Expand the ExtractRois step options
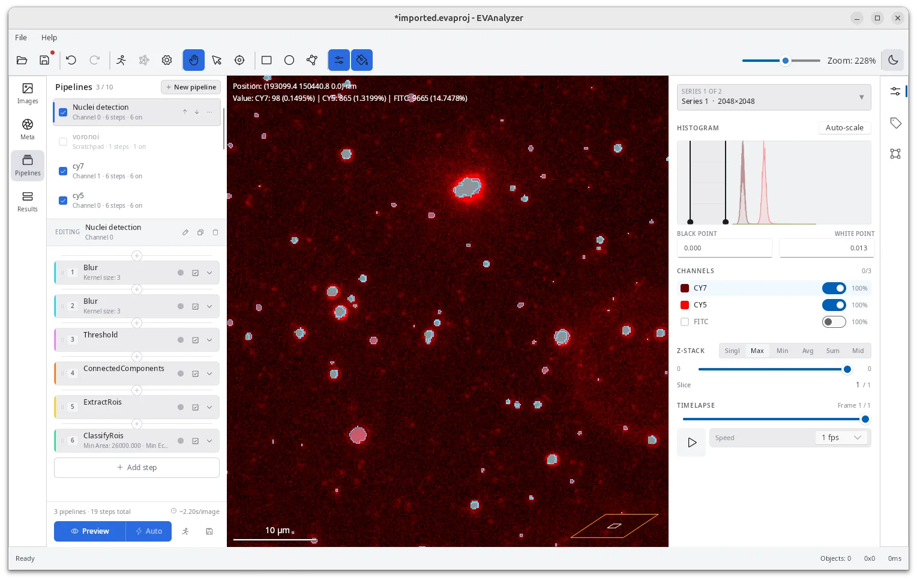 point(209,407)
